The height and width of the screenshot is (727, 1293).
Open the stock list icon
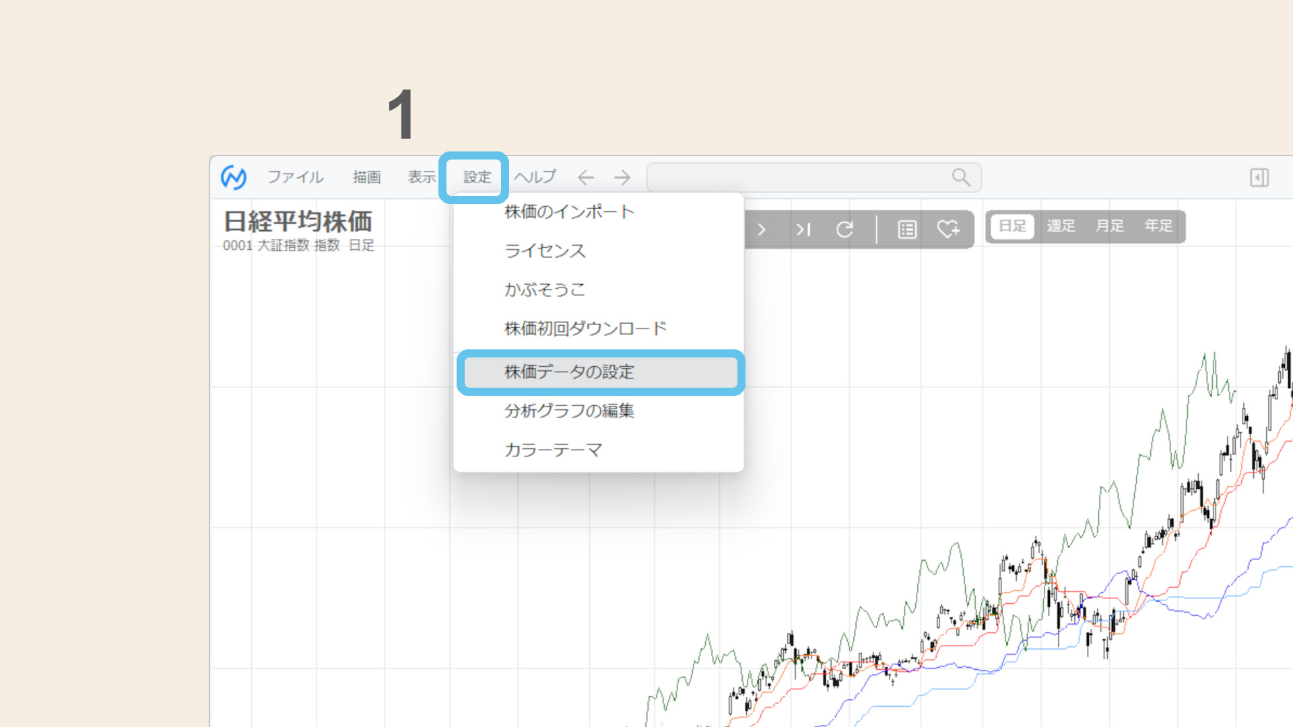coord(907,230)
